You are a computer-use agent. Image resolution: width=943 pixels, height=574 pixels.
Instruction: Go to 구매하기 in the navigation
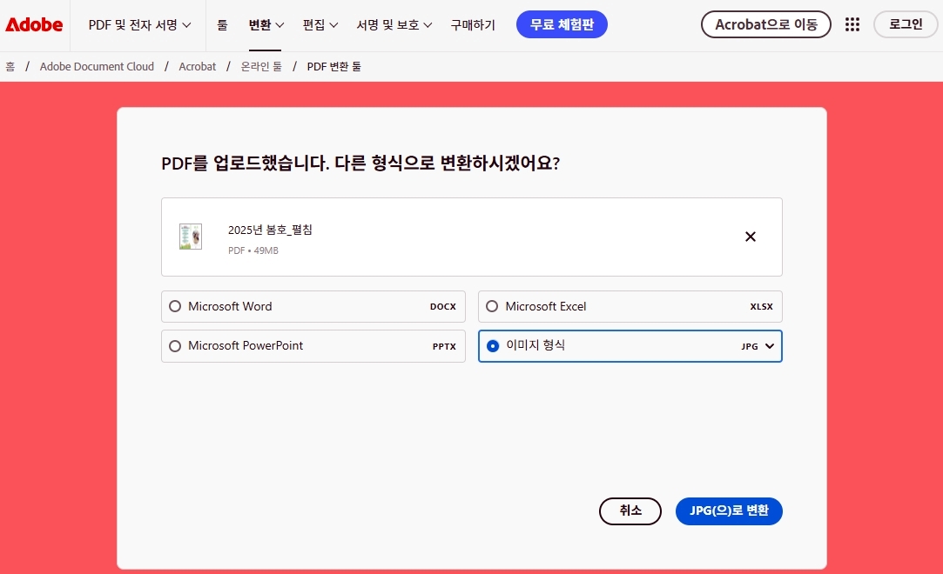(x=473, y=24)
